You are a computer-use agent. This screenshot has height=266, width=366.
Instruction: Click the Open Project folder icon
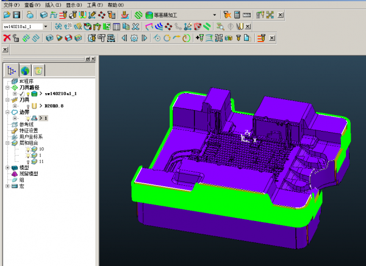(7, 15)
